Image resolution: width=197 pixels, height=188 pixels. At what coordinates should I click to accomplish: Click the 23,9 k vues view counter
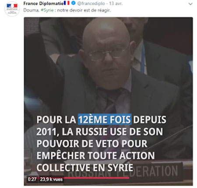[x=51, y=179]
